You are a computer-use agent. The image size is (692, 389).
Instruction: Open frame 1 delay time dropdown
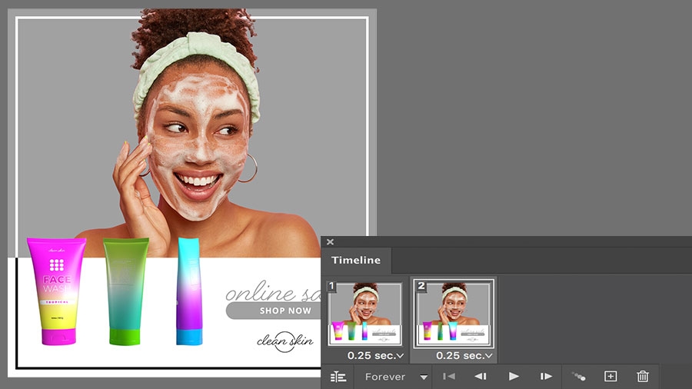click(375, 355)
